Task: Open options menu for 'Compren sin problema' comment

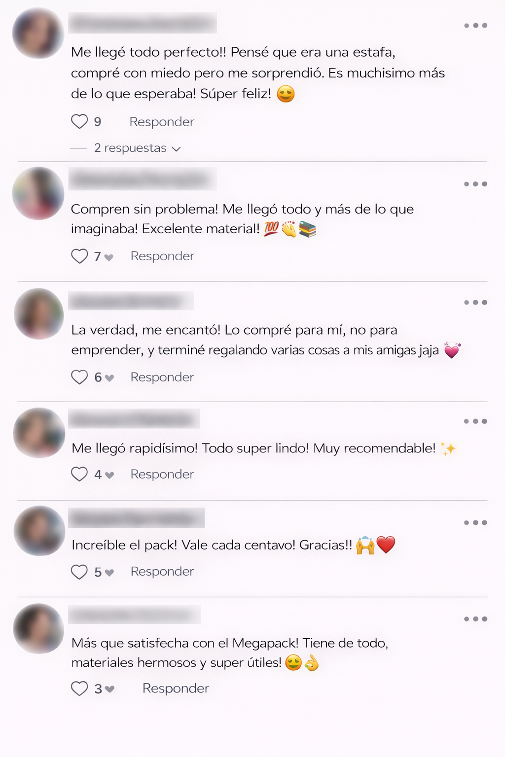Action: coord(475,184)
